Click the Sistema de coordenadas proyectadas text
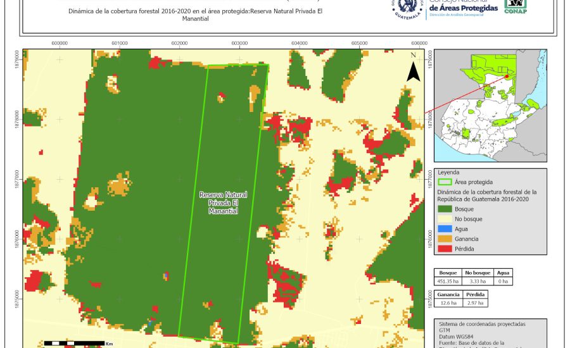Image resolution: width=570 pixels, height=348 pixels. pyautogui.click(x=482, y=323)
